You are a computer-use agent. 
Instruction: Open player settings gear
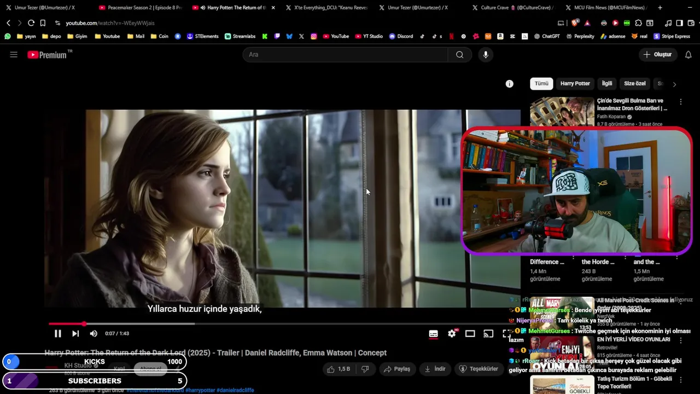(x=452, y=333)
